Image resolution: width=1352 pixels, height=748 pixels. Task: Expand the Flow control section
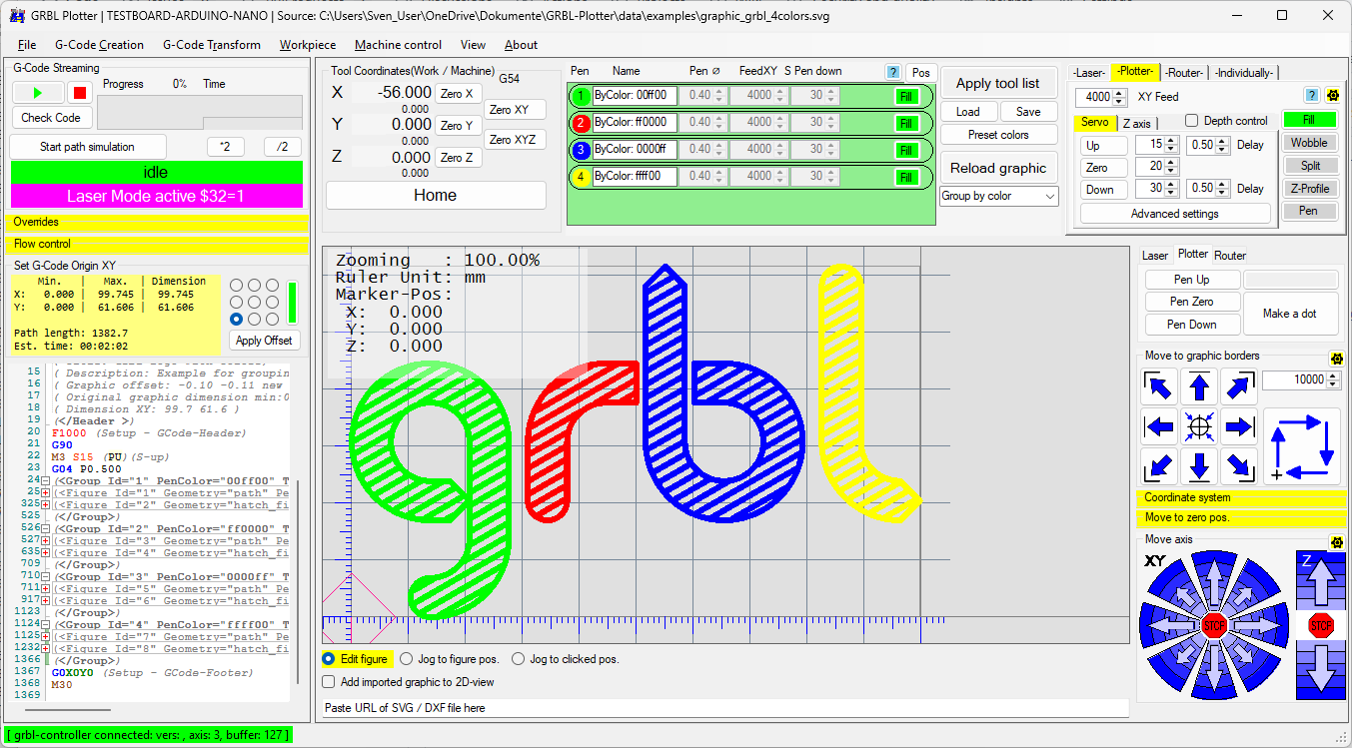coord(158,244)
